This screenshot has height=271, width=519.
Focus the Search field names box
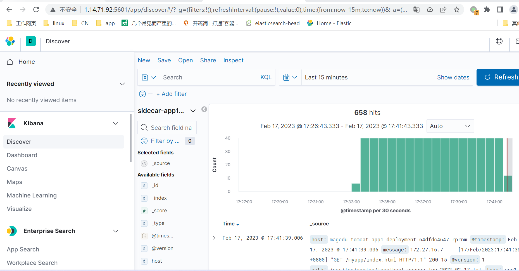tap(167, 128)
